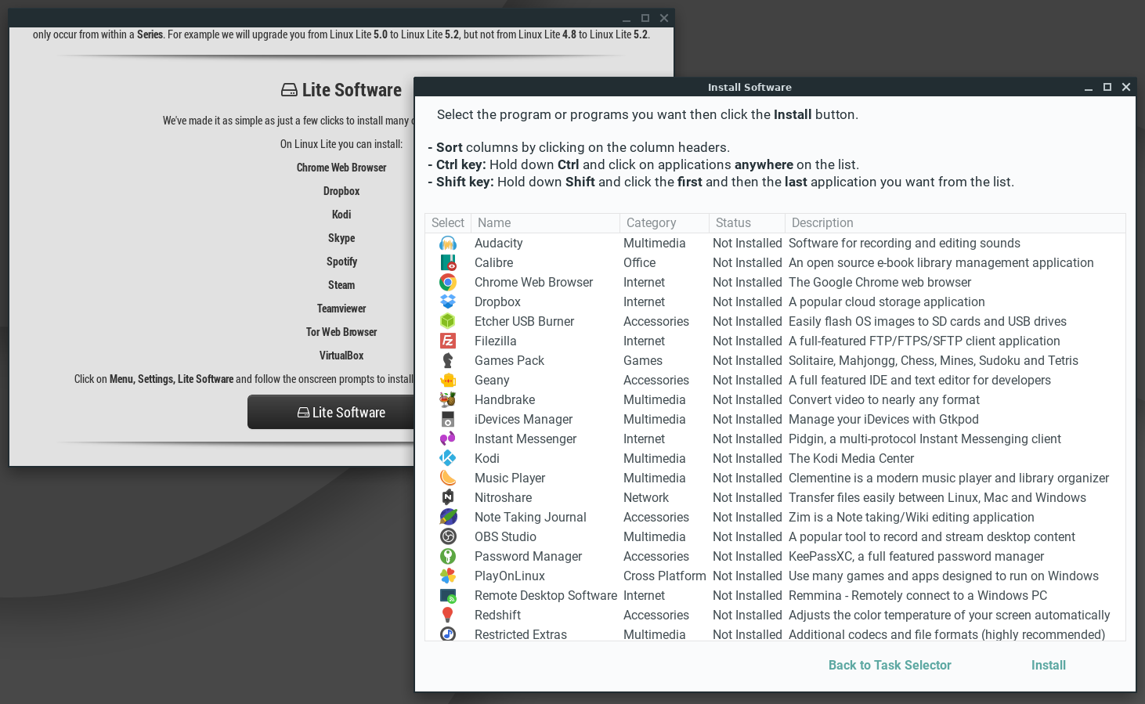Viewport: 1145px width, 704px height.
Task: Click Teamviewer in background window list
Action: point(341,309)
